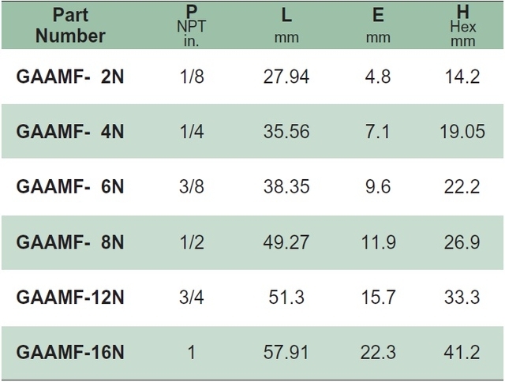The height and width of the screenshot is (382, 505).
Task: Click the 7.1 E value cell
Action: point(377,132)
